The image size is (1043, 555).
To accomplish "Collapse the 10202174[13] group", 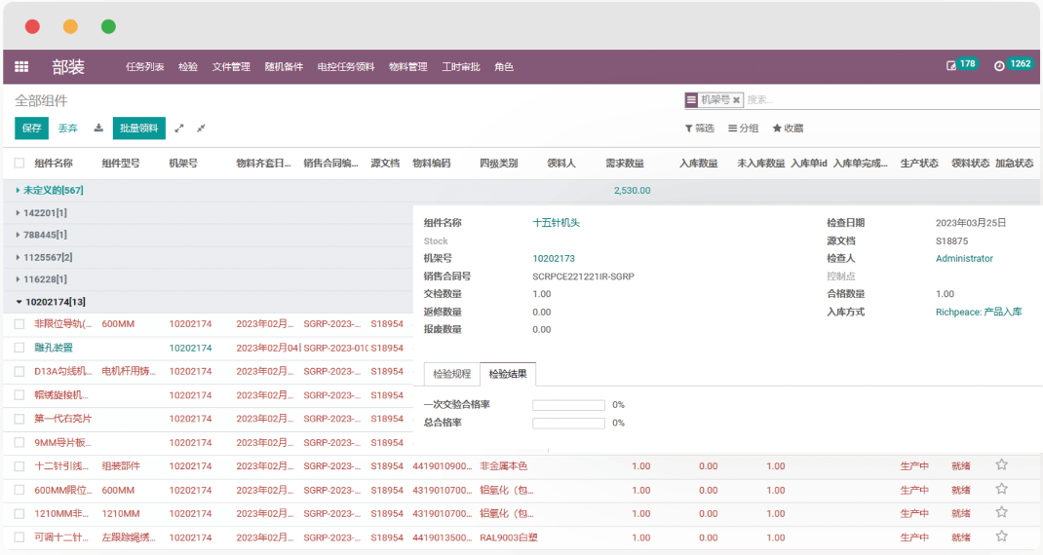I will coord(55,302).
